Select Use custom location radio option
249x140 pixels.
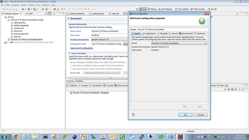tap(71, 69)
